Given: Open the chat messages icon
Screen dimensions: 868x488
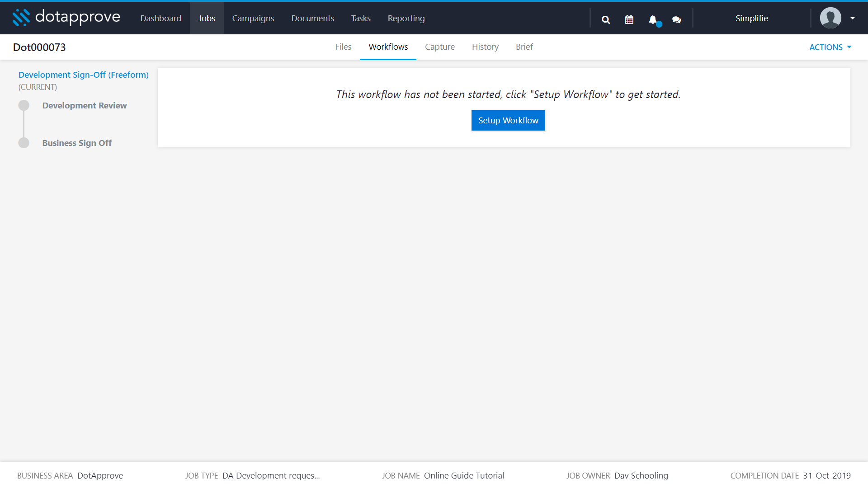Looking at the screenshot, I should 677,19.
